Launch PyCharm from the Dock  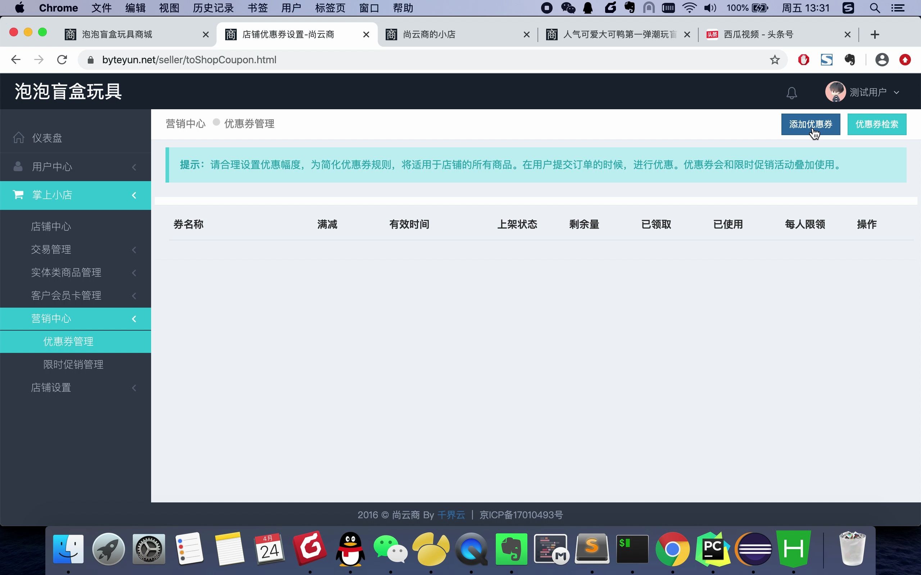713,549
